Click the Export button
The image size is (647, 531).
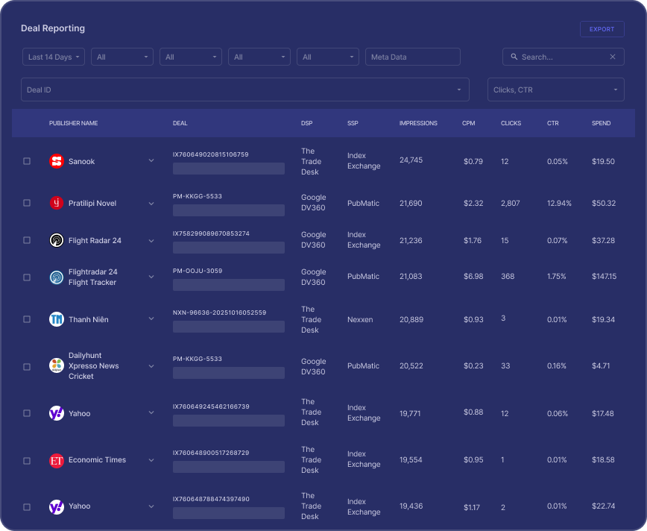(602, 29)
